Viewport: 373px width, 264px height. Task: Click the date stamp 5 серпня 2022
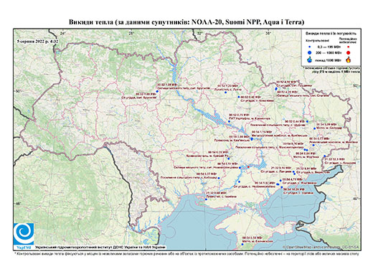(x=38, y=41)
